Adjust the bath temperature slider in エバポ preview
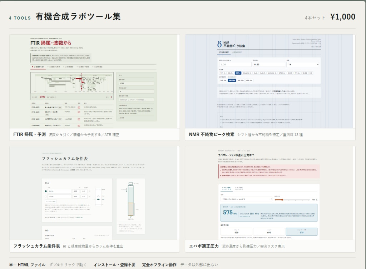The image size is (366, 269). (x=292, y=200)
